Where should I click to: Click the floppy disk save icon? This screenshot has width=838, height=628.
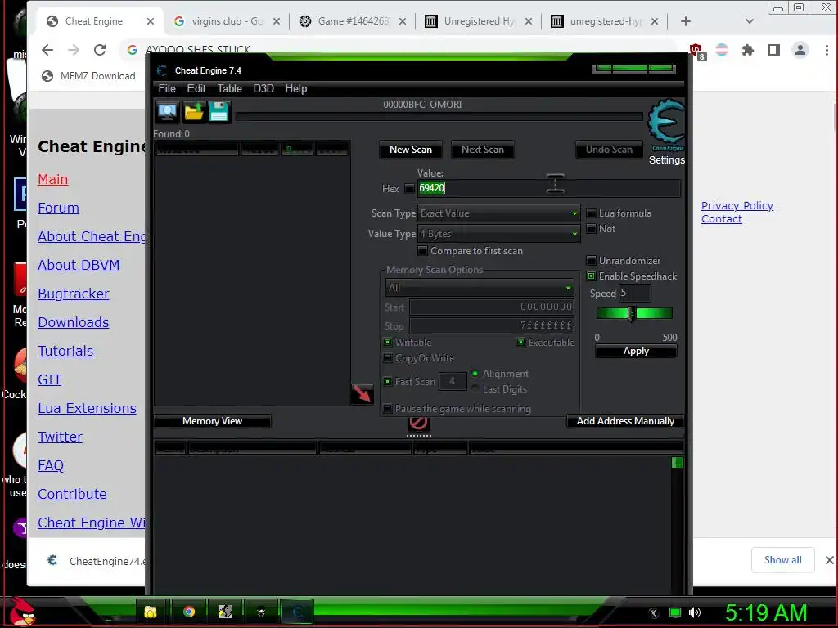219,111
